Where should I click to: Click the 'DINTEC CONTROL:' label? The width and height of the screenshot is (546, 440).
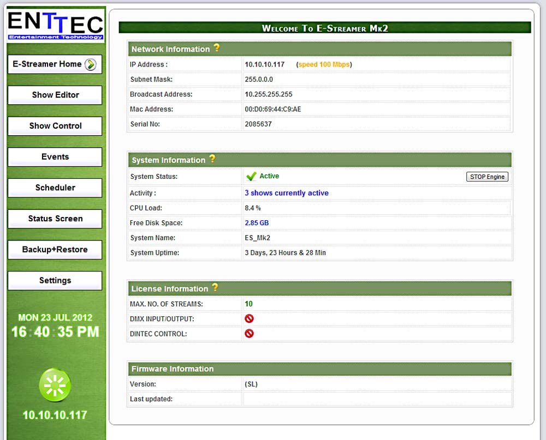pos(158,334)
